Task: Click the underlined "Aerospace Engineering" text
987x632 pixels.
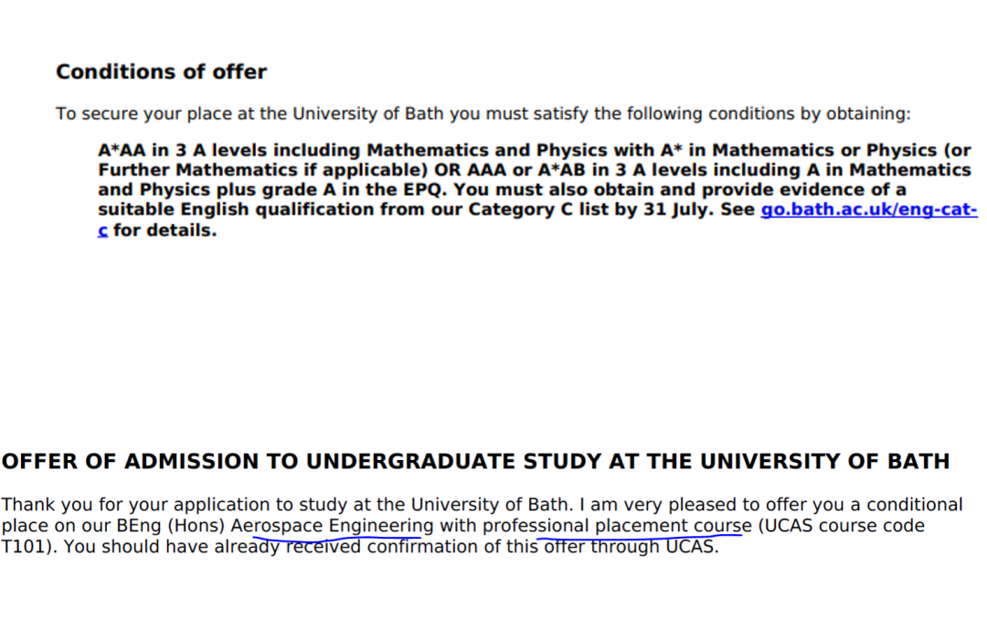Action: (x=332, y=526)
